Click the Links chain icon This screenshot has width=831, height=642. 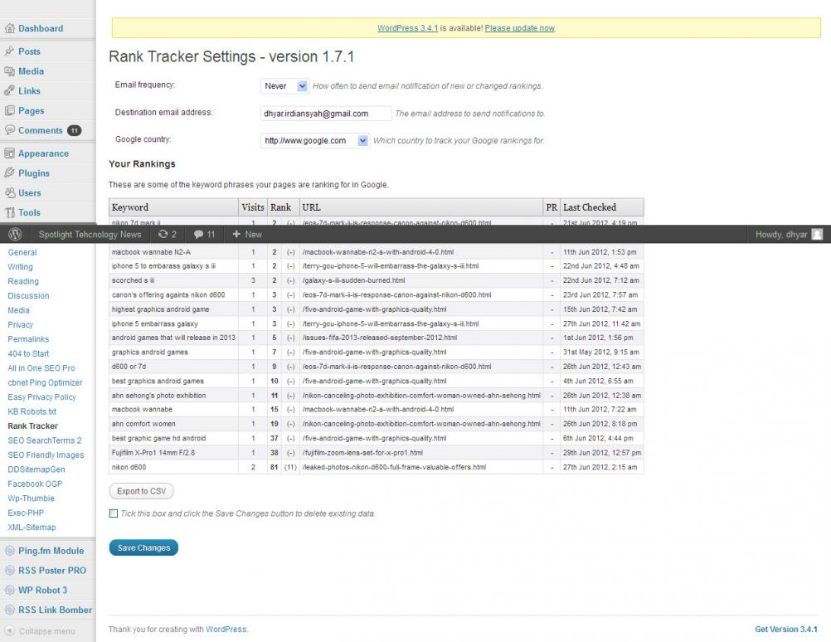coord(10,90)
